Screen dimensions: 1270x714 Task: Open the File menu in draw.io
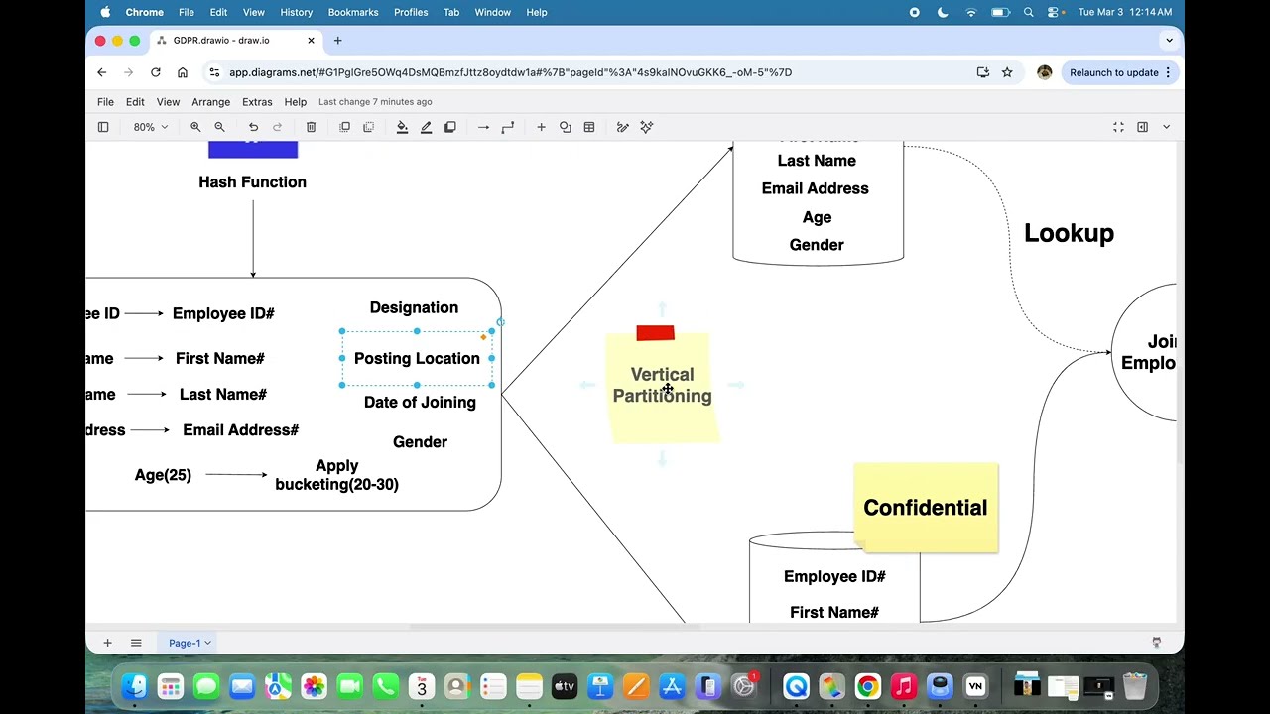point(105,102)
